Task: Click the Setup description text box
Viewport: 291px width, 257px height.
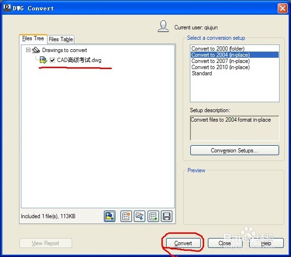Action: 235,128
